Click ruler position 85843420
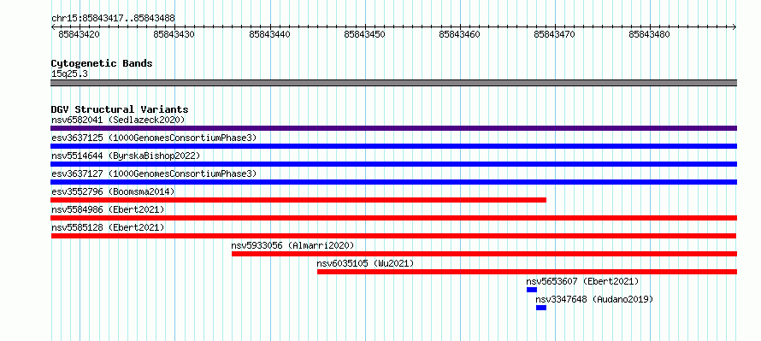761x341 pixels. click(80, 34)
